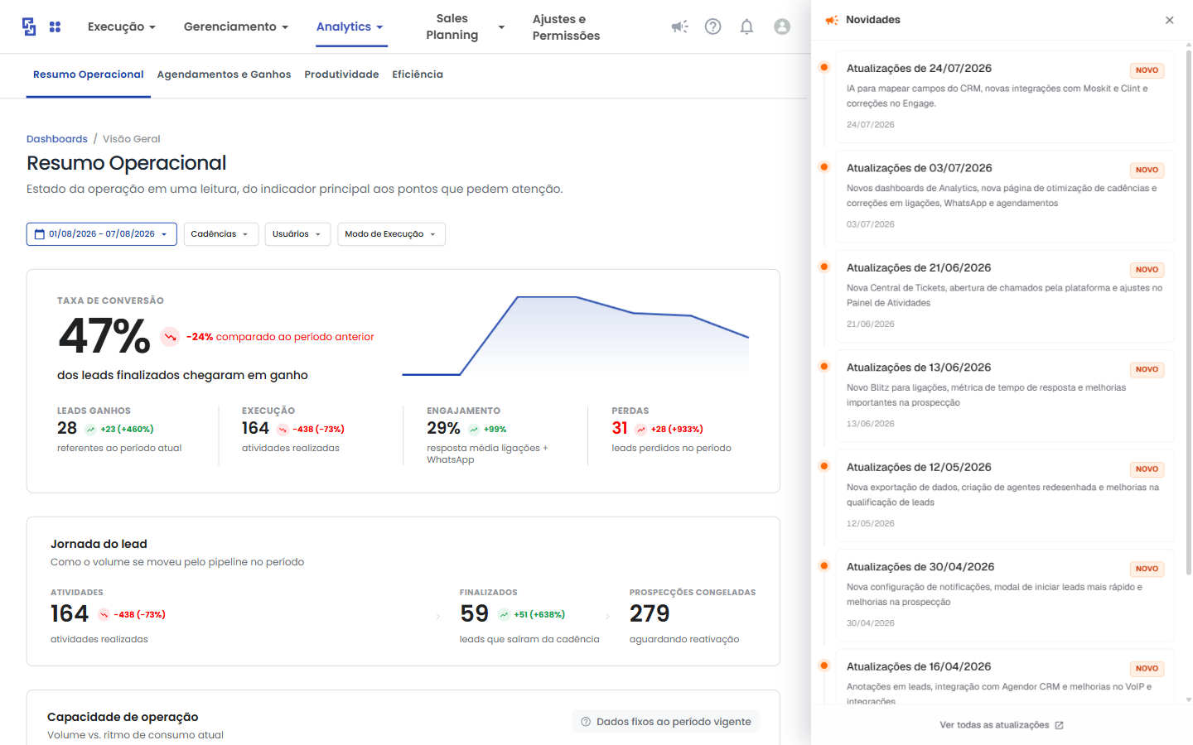Click the megaphone icon beside Novidades title
This screenshot has height=745, width=1193.
[832, 20]
